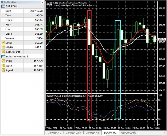Image resolution: width=167 pixels, height=136 pixels.
Task: Click the Indicator window 1 icon
Action: (3, 56)
